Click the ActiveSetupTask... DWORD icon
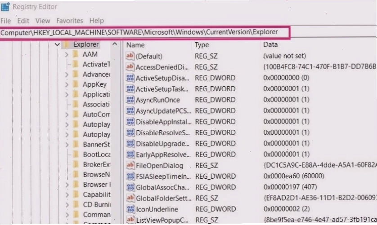The image size is (377, 225). pos(130,89)
